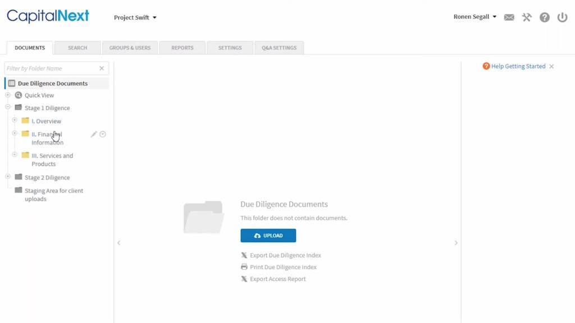575x323 pixels.
Task: Click the help question mark icon
Action: pyautogui.click(x=544, y=17)
